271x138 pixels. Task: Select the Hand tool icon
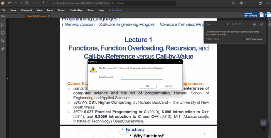coord(44,3)
